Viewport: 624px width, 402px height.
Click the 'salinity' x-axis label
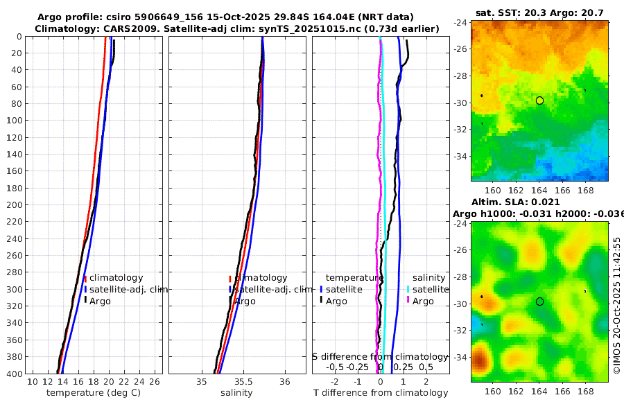click(x=236, y=393)
